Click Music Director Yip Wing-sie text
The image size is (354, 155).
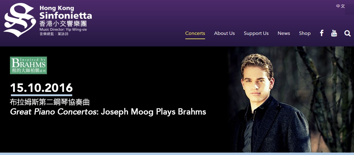[x=63, y=29]
